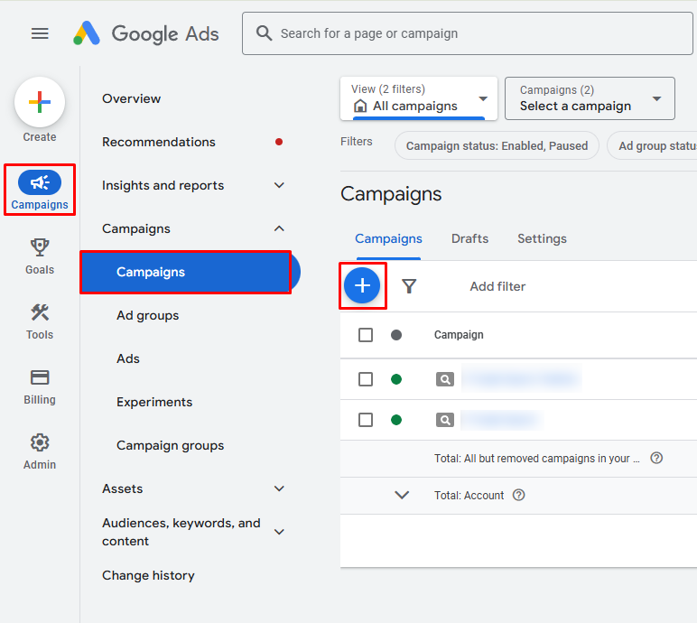Click help icon beside Total: All but removed campaigns
This screenshot has height=623, width=697.
656,458
